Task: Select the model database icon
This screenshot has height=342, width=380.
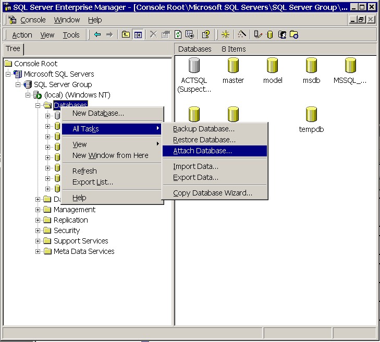Action: click(x=273, y=65)
